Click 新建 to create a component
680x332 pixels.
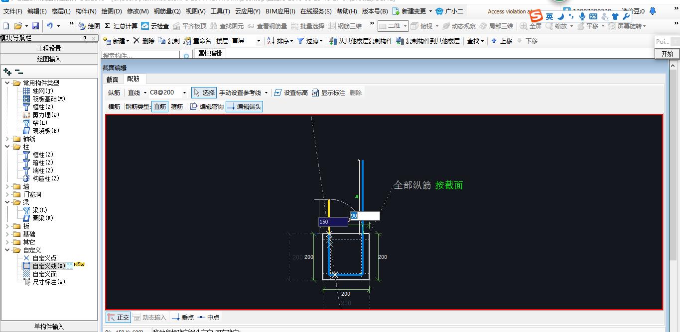116,41
